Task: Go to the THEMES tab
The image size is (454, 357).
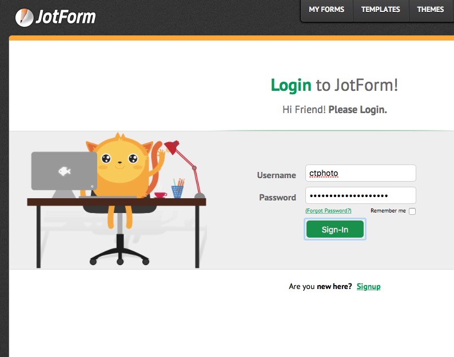Action: tap(430, 10)
